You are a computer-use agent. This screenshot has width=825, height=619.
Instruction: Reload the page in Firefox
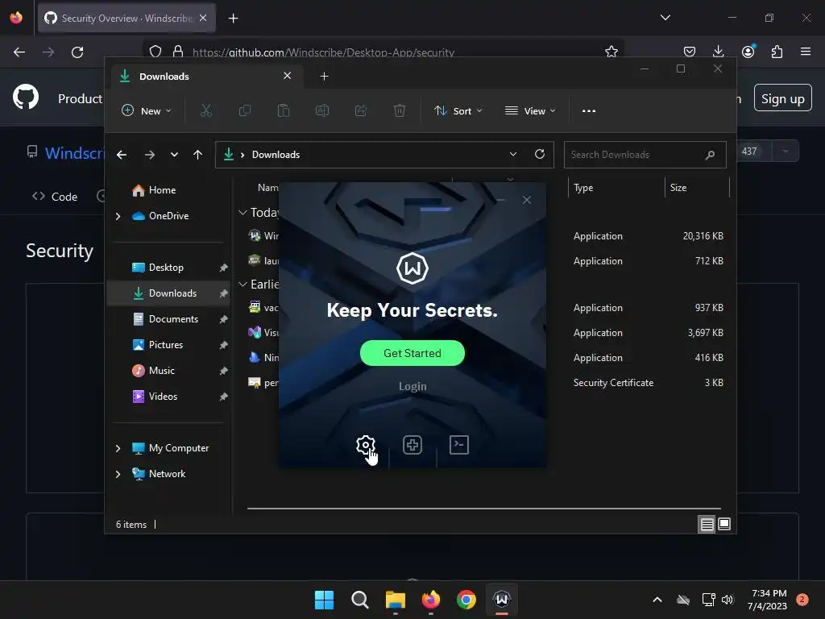[x=77, y=52]
